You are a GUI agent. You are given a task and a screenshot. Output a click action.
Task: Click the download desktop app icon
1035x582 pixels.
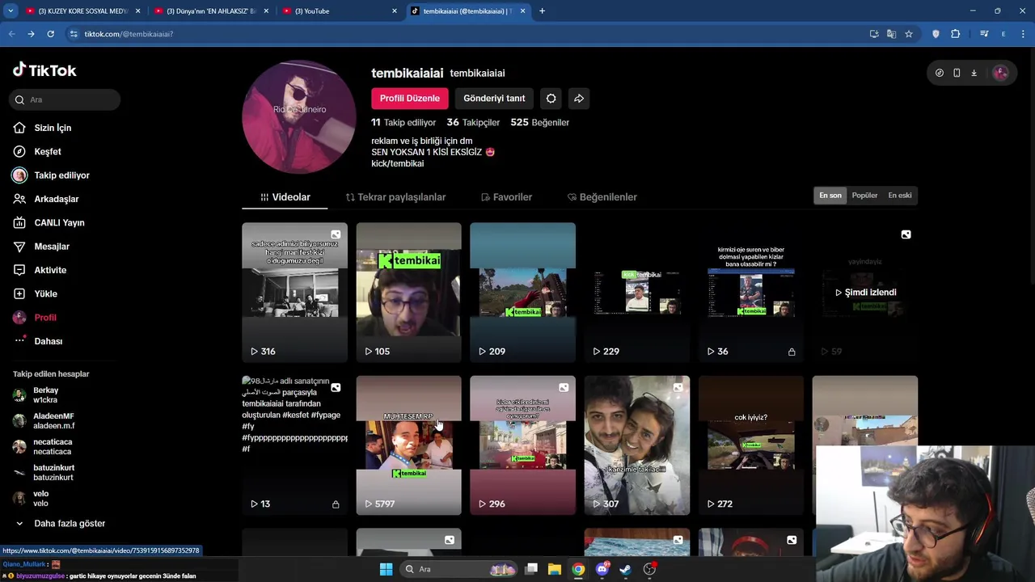point(974,73)
